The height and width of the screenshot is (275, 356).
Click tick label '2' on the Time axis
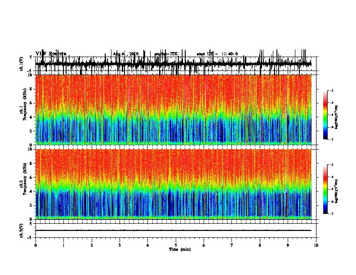92,245
